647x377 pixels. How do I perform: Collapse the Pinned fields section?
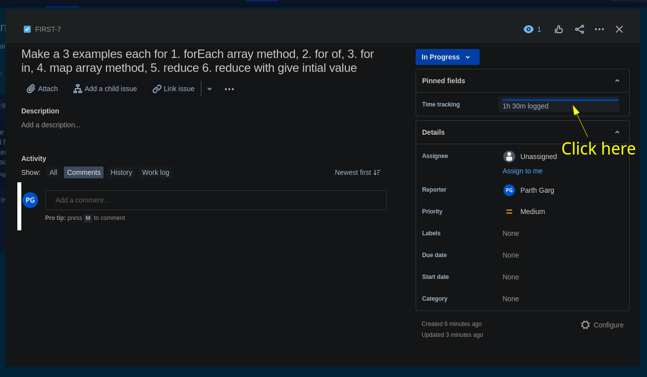pos(617,81)
